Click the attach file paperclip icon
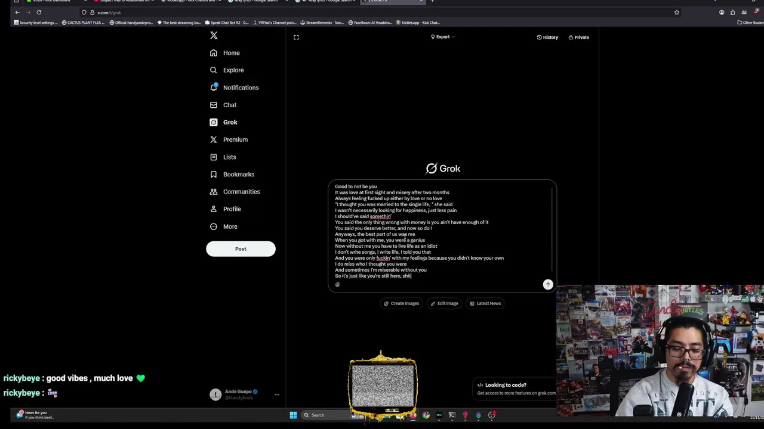 tap(337, 285)
